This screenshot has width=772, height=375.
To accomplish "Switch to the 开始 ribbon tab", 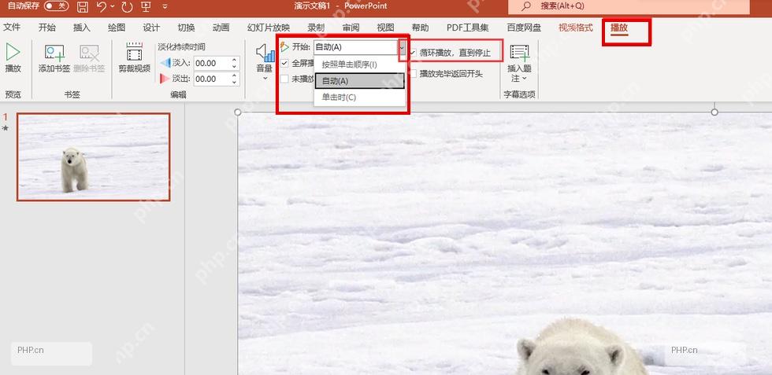I will coord(46,28).
